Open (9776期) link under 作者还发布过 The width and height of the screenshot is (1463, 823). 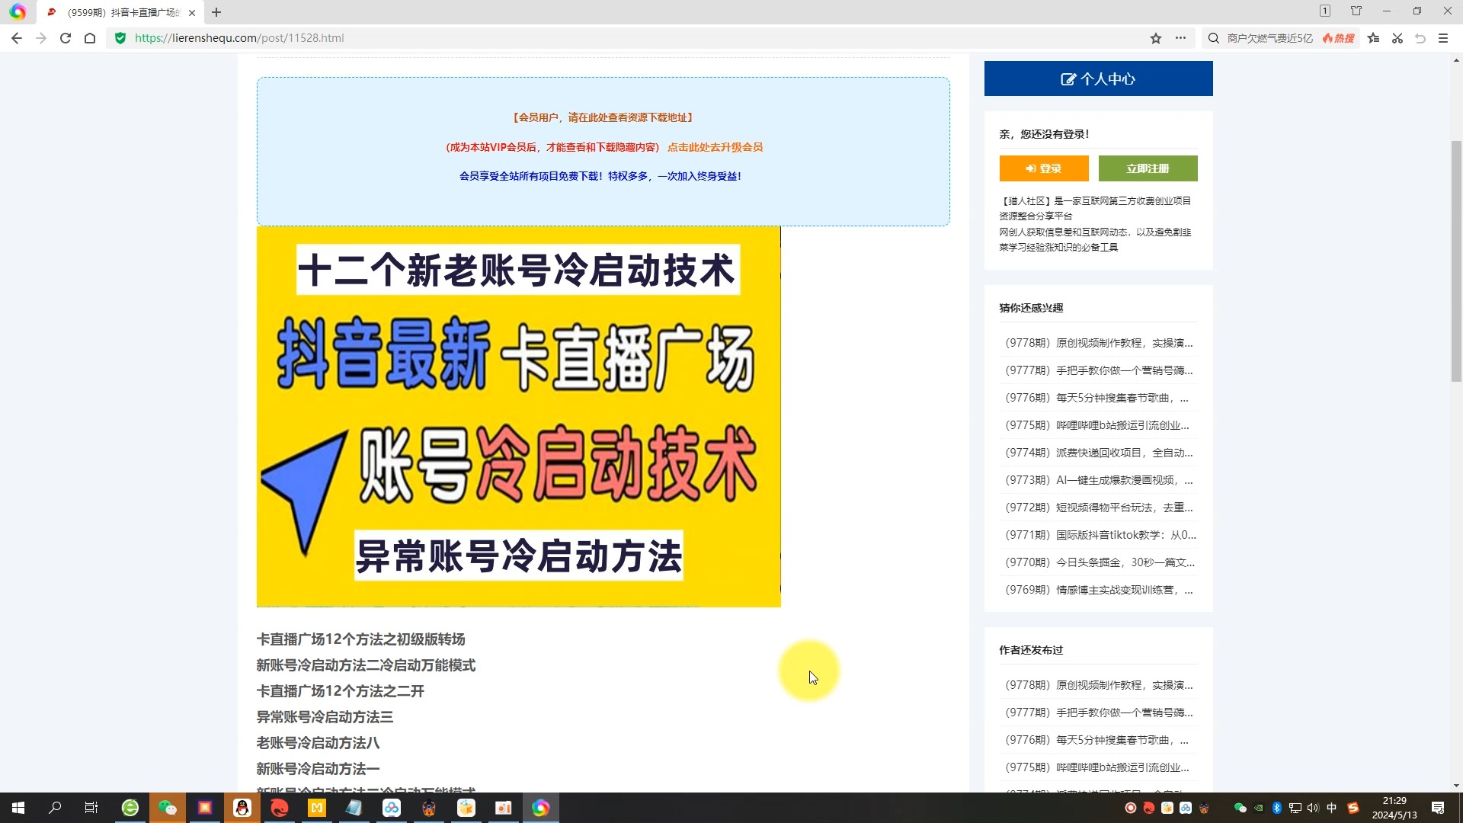[x=1096, y=740]
